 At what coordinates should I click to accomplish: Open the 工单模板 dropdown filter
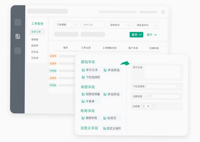[66, 25]
